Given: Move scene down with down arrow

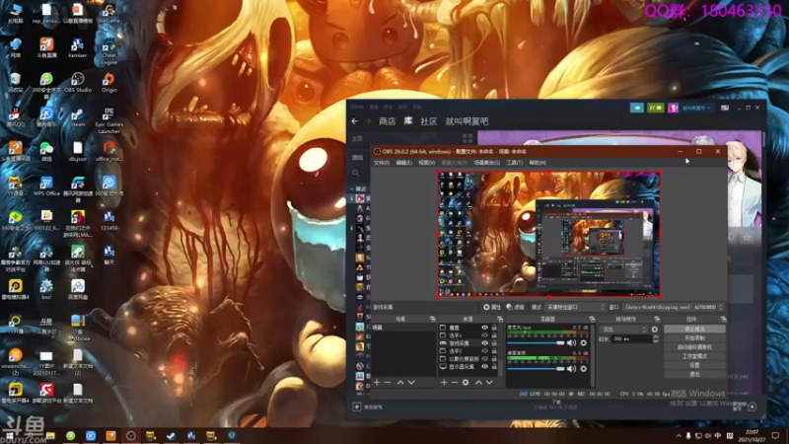Looking at the screenshot, I should 411,383.
